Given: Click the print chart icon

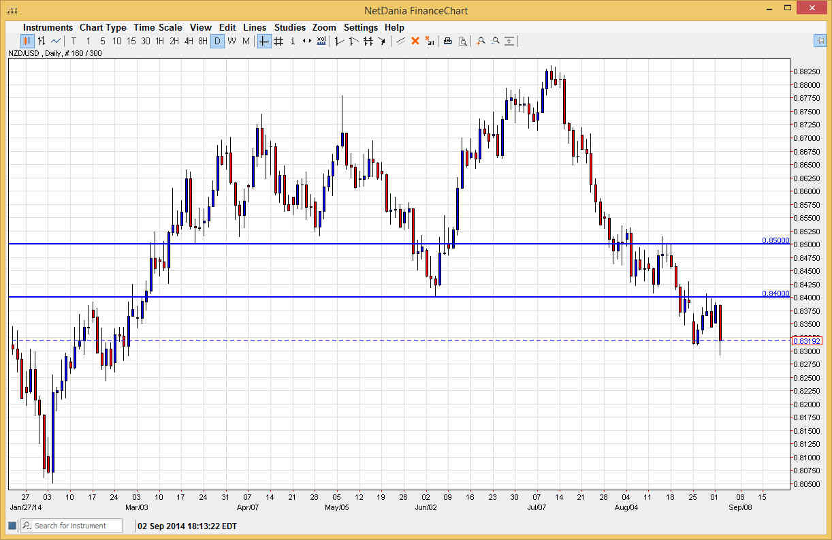Looking at the screenshot, I should pyautogui.click(x=447, y=42).
